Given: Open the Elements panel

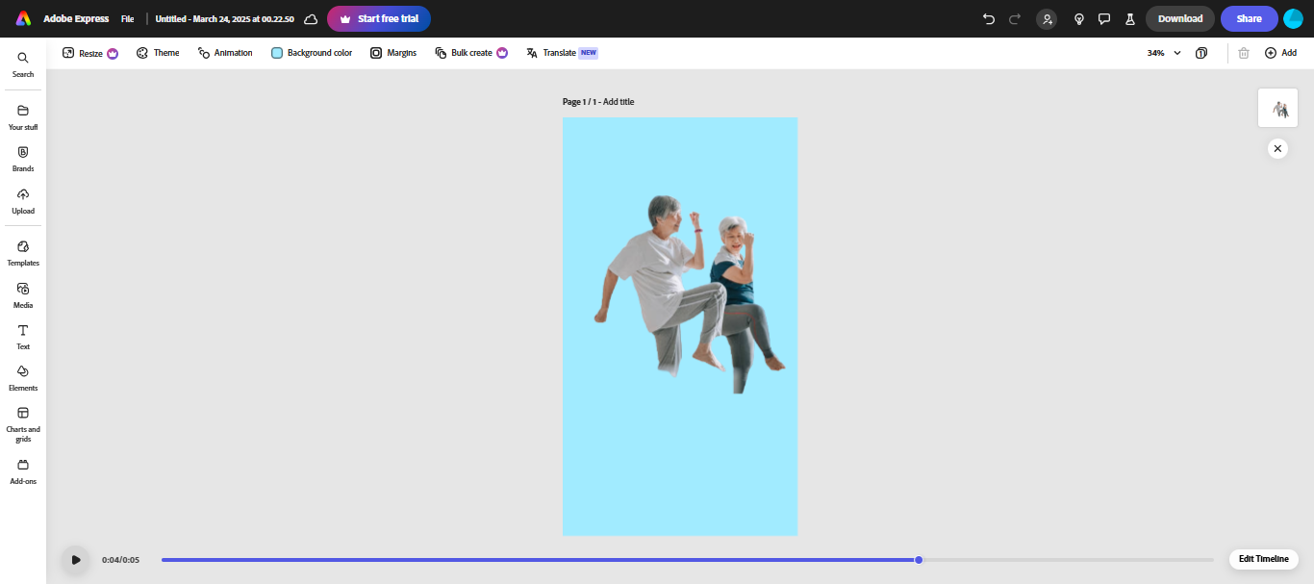Looking at the screenshot, I should tap(23, 378).
